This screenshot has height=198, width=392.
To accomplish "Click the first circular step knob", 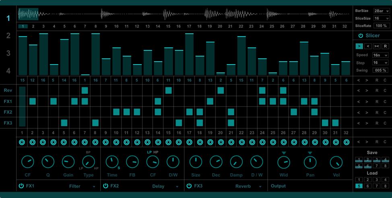I will tap(22, 142).
